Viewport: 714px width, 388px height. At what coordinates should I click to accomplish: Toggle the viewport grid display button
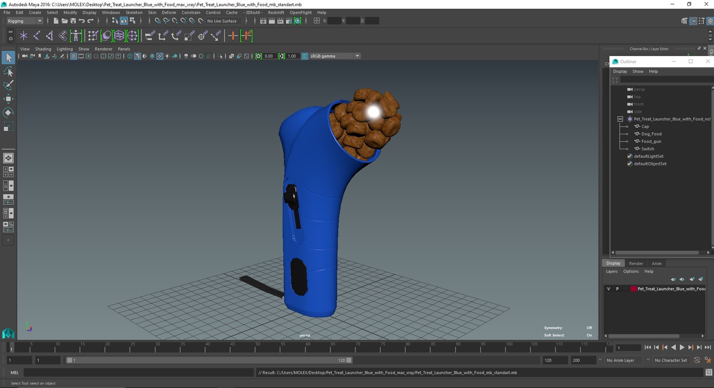pos(74,56)
